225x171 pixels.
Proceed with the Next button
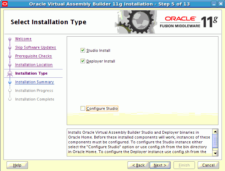click(x=160, y=165)
